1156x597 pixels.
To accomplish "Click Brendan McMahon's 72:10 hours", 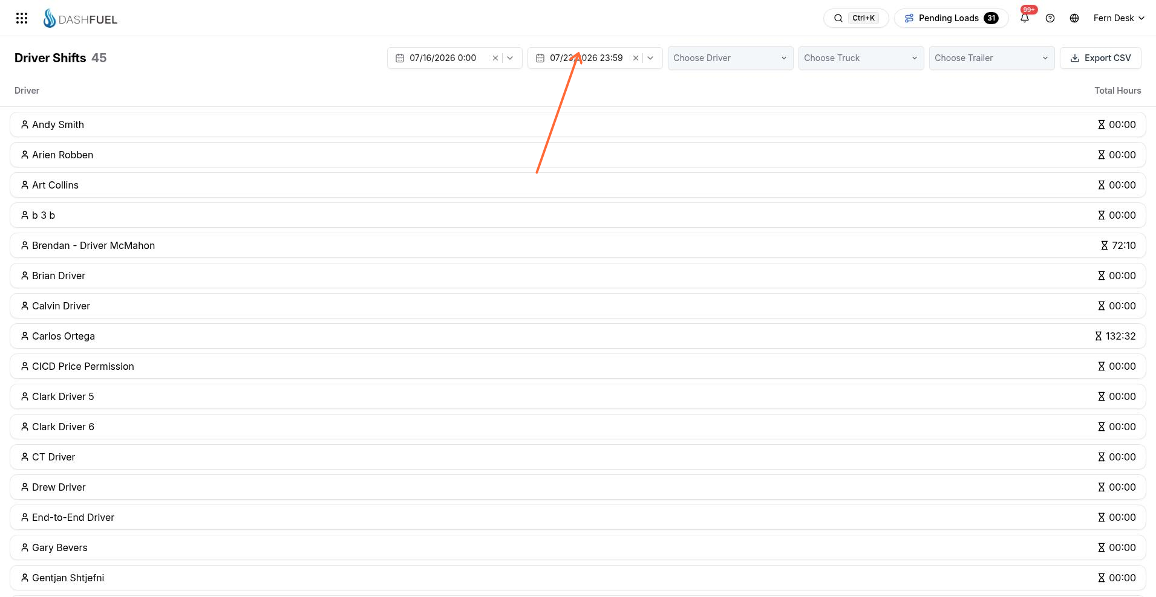I will (1123, 245).
